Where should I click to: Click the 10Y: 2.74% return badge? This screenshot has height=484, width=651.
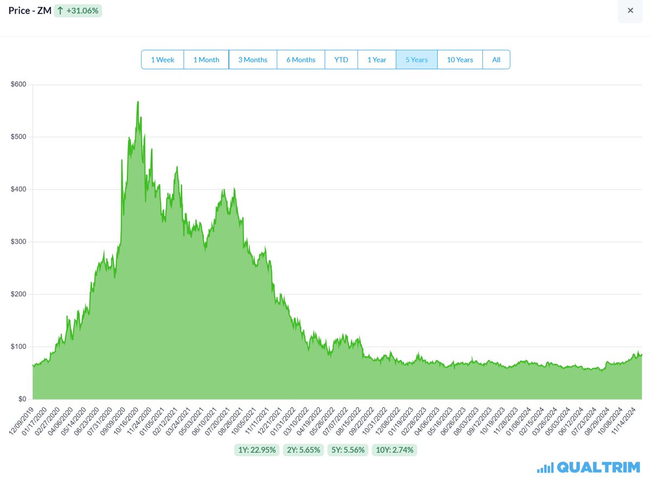[x=393, y=450]
